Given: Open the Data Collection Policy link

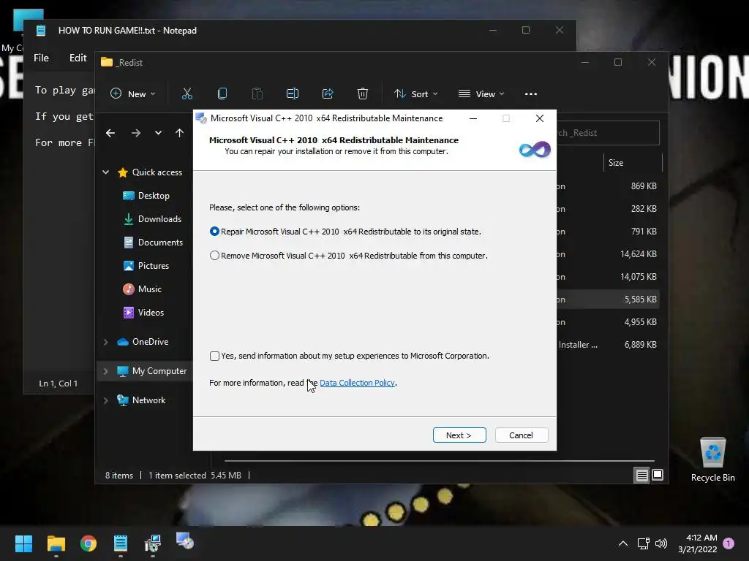Looking at the screenshot, I should (357, 383).
